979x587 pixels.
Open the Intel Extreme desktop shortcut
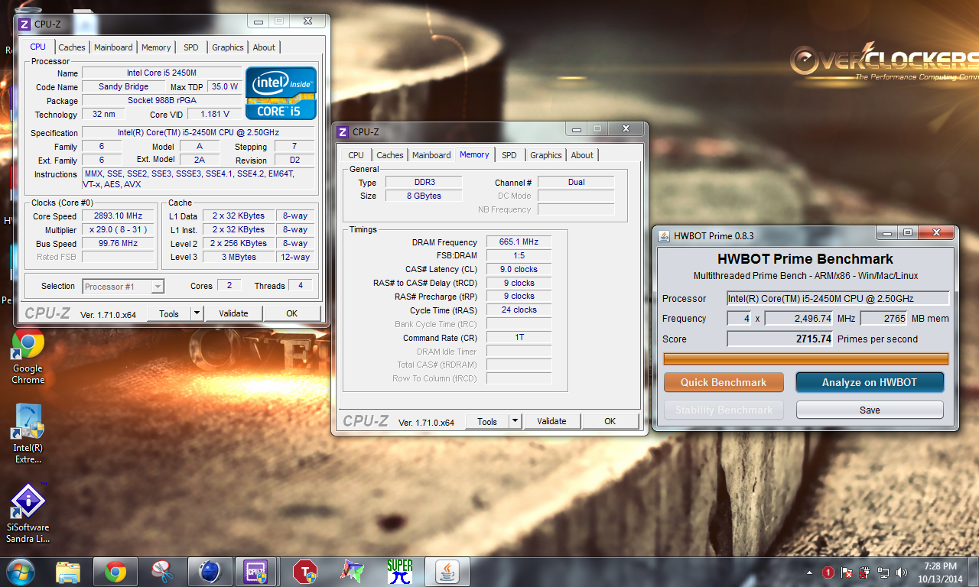click(x=28, y=433)
